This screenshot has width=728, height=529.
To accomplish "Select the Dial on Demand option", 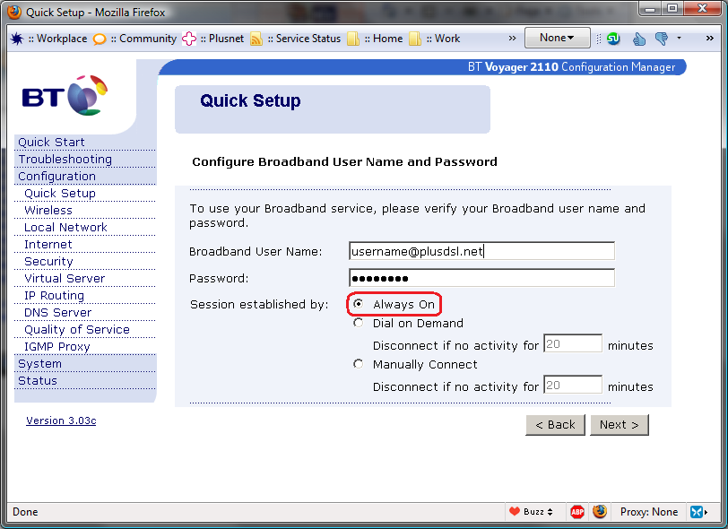I will tap(359, 324).
